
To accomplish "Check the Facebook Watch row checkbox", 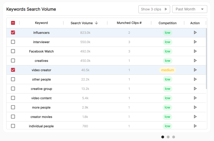I will (13, 51).
